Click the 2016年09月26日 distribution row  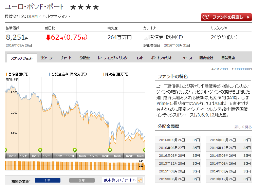click(x=178, y=140)
